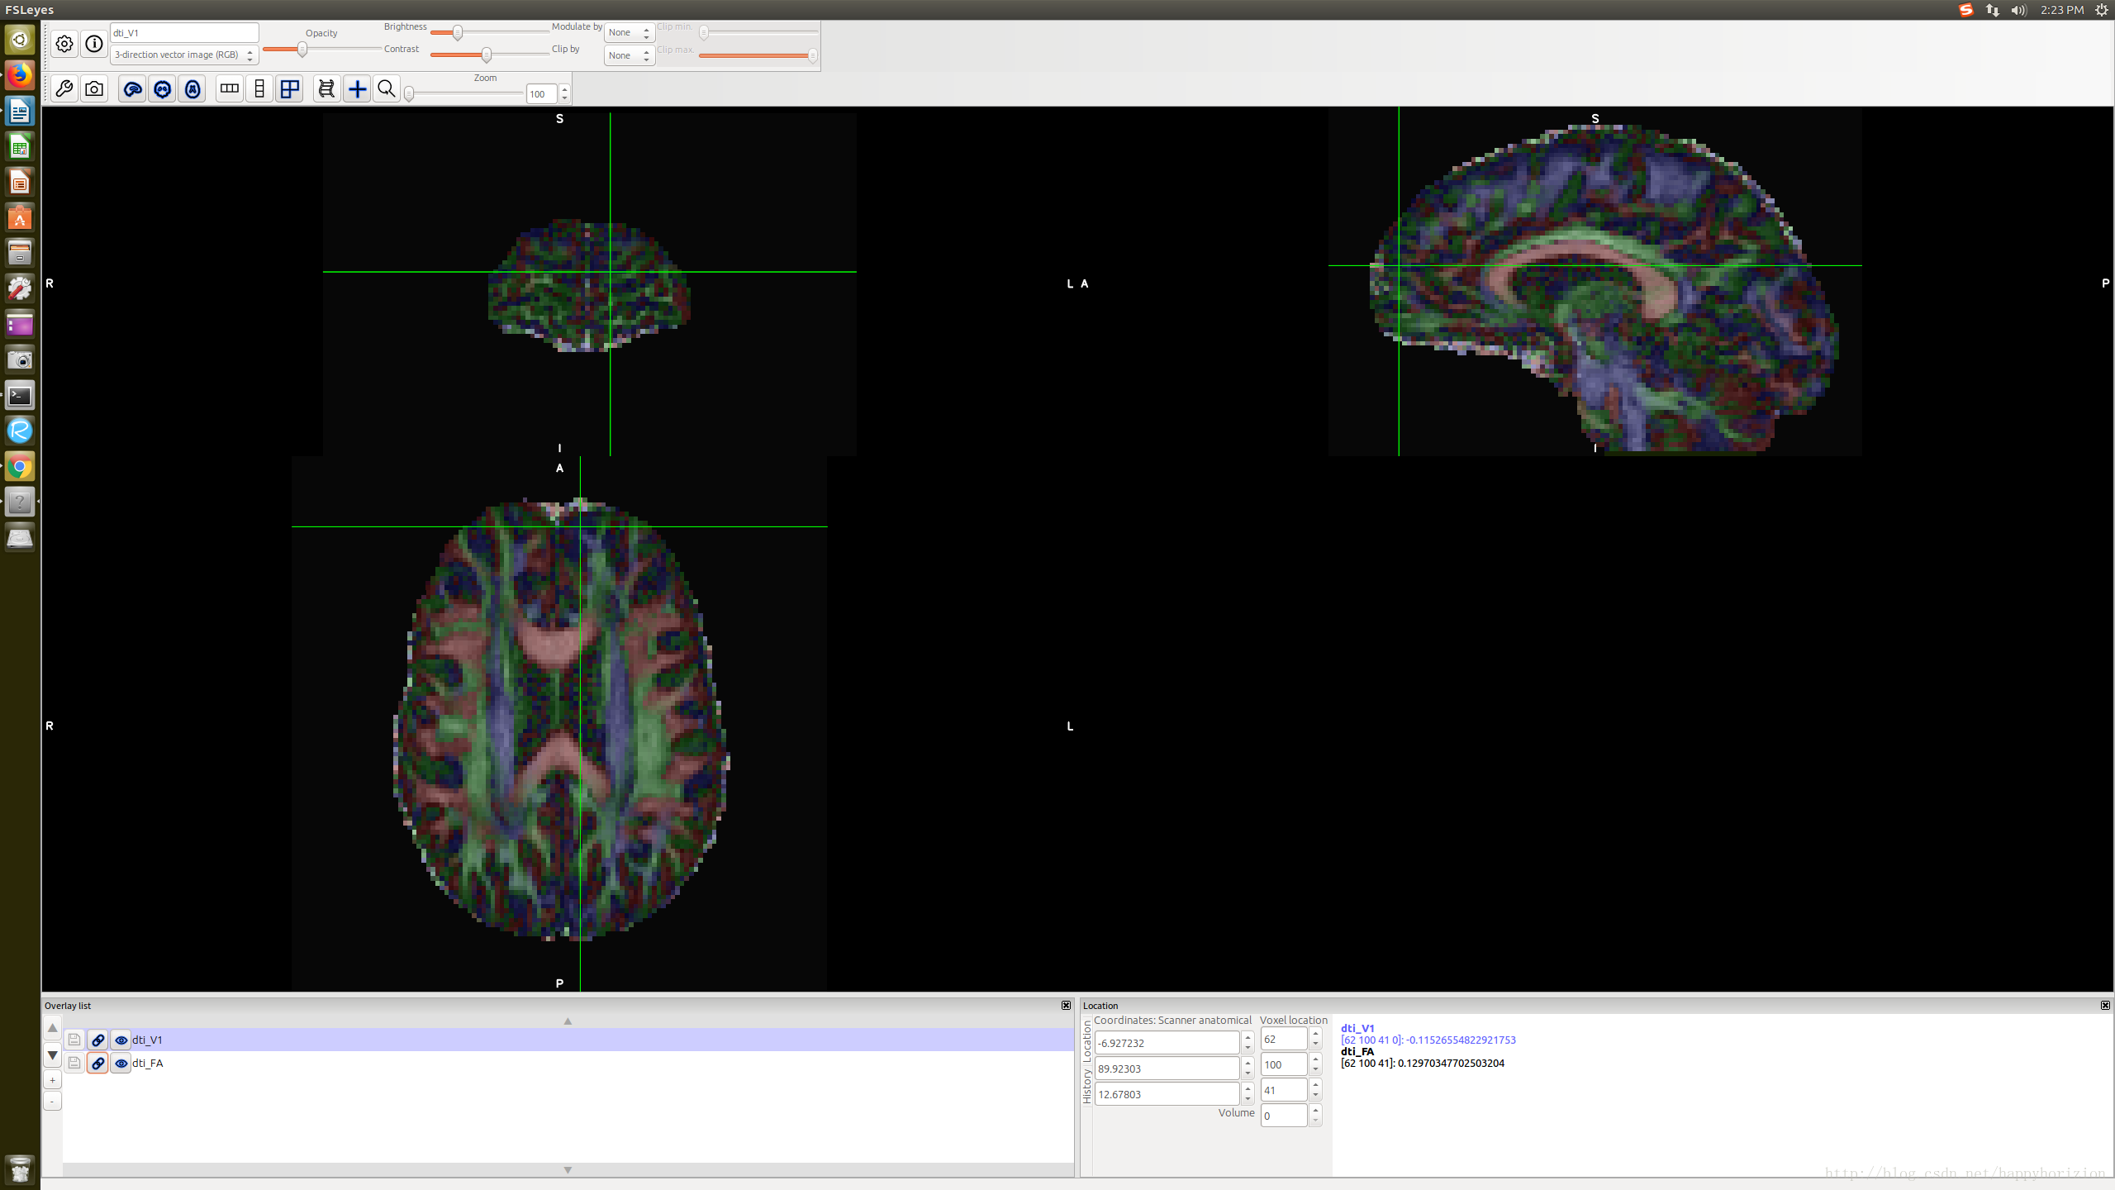This screenshot has width=2115, height=1190.
Task: Click the Volume field showing 0
Action: tap(1284, 1116)
